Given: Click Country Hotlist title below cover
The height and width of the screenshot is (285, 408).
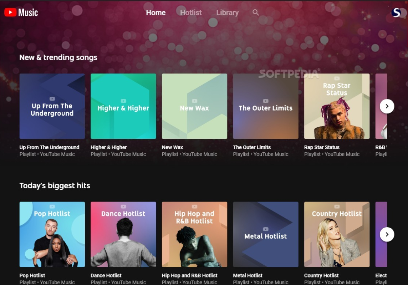Looking at the screenshot, I should 321,275.
